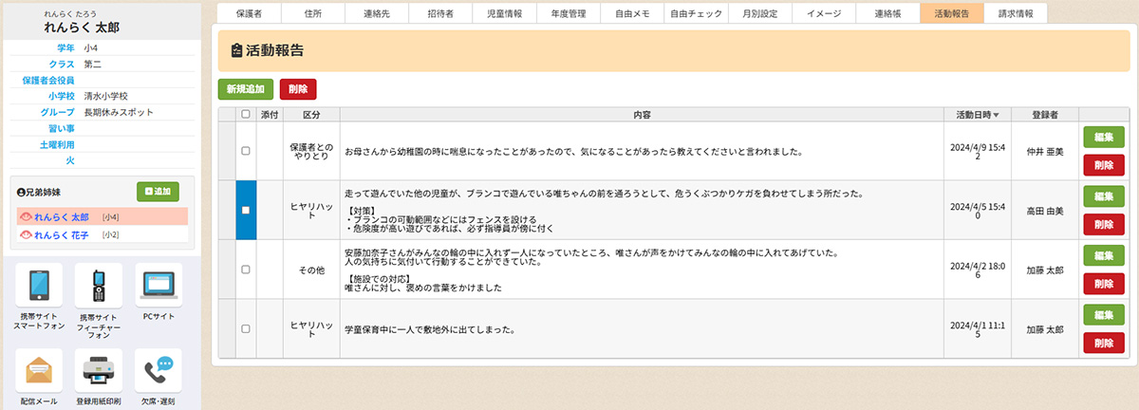This screenshot has width=1139, height=410.
Task: Sort by 活動日時 column arrow
Action: coord(996,115)
